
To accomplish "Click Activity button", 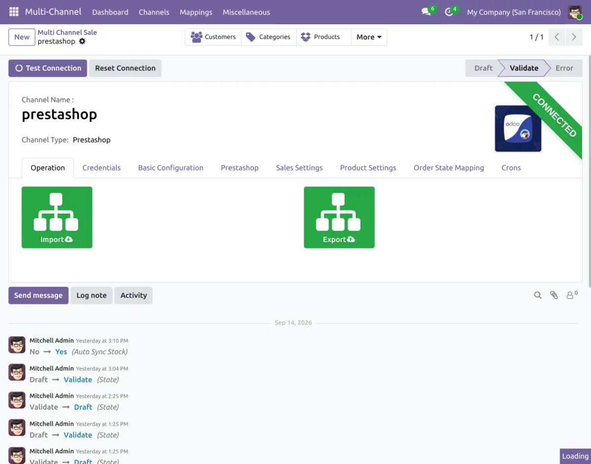I will (133, 295).
